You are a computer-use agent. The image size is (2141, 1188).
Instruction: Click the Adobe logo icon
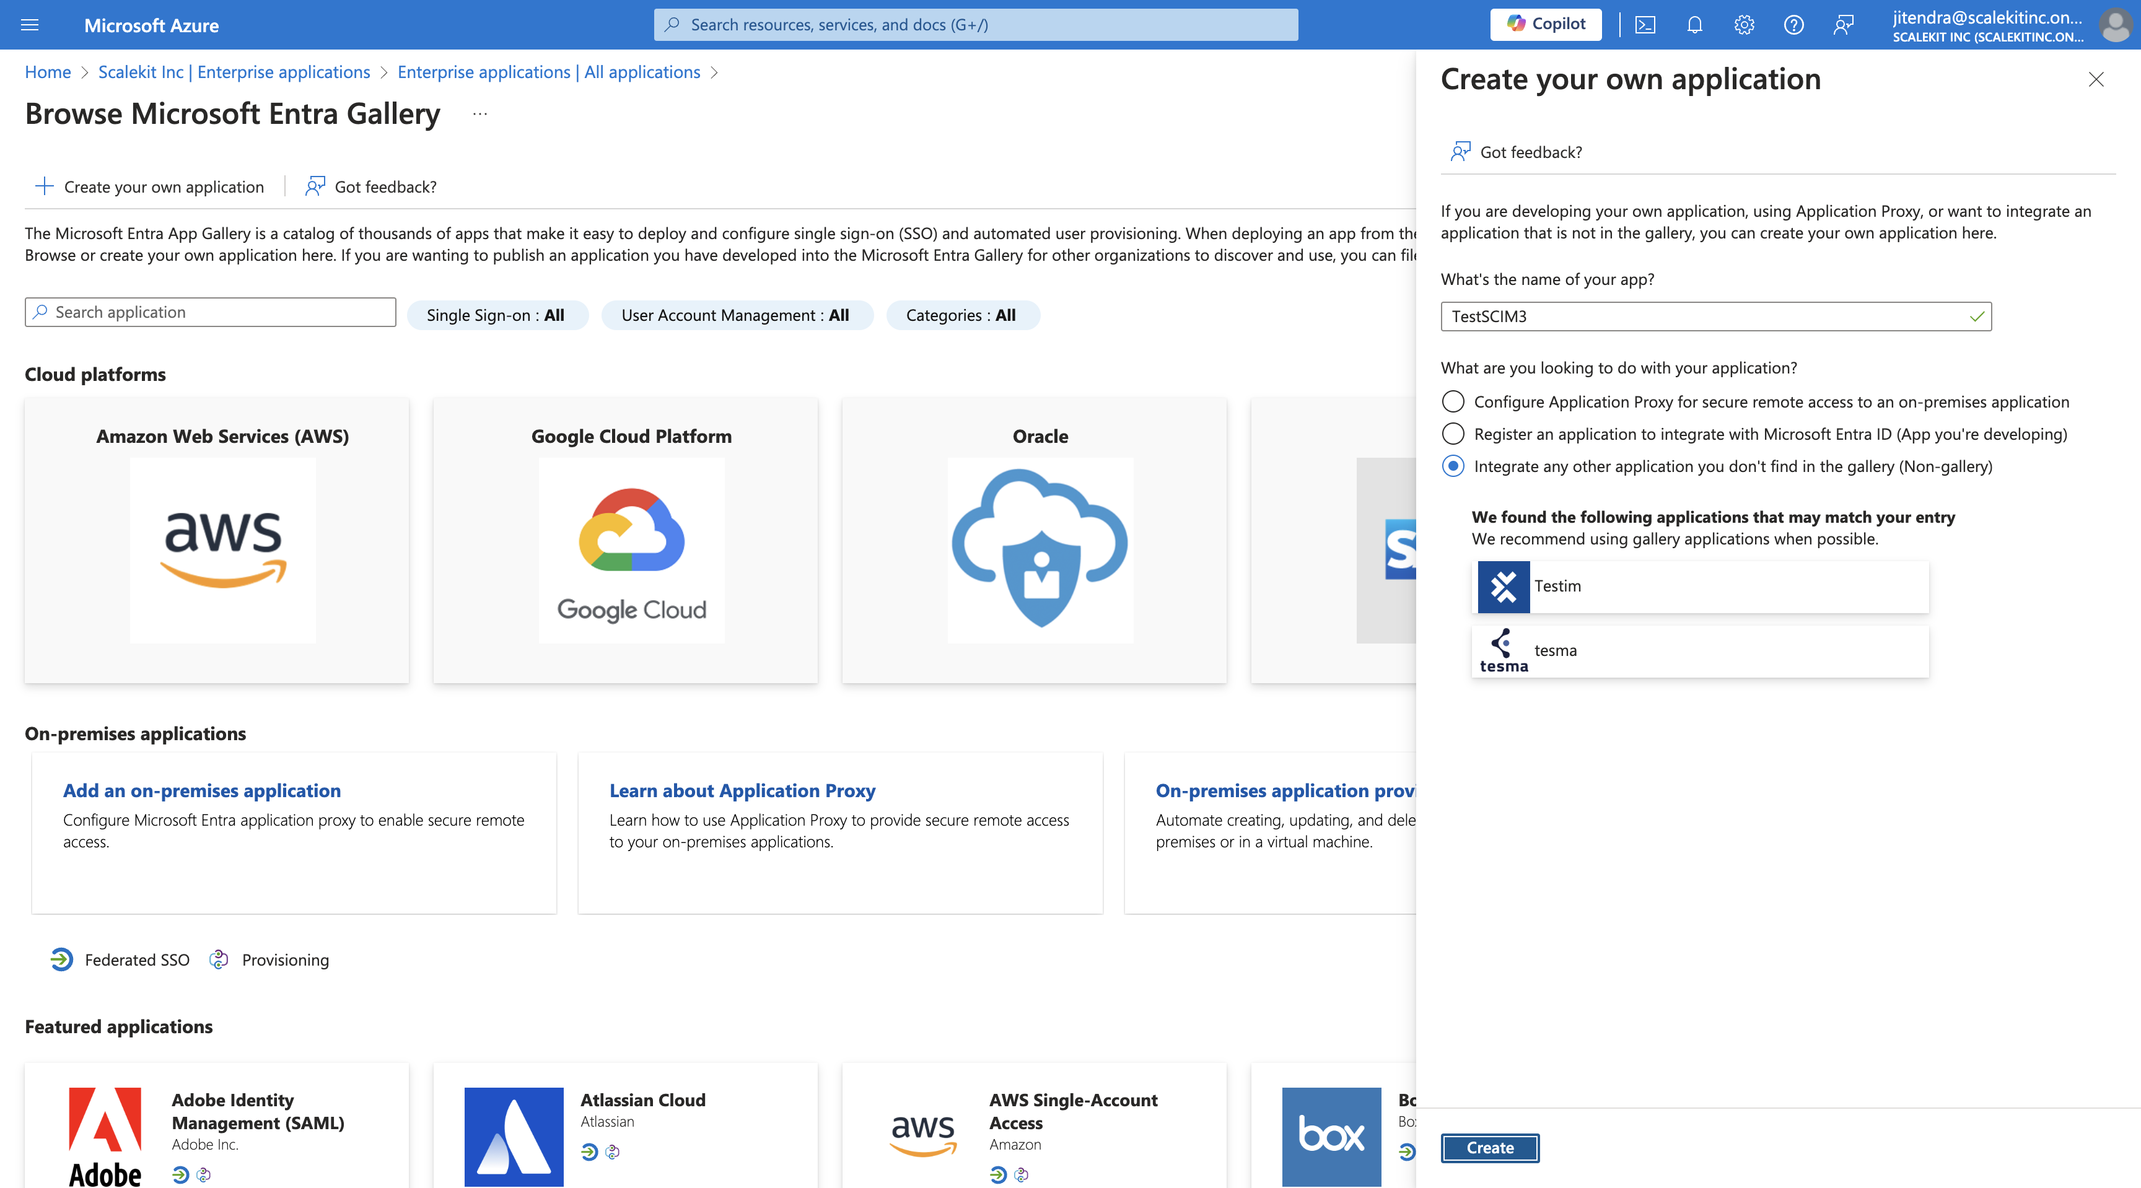(x=105, y=1137)
